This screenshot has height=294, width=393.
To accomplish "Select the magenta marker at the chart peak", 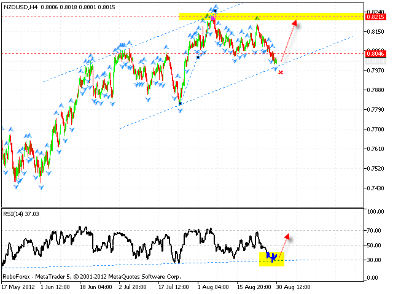I will point(212,18).
